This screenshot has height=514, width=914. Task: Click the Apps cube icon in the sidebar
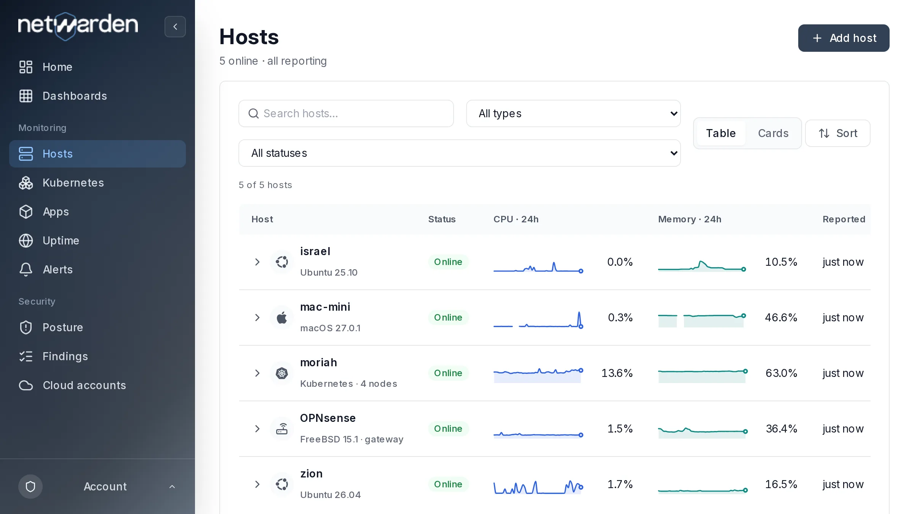point(26,212)
